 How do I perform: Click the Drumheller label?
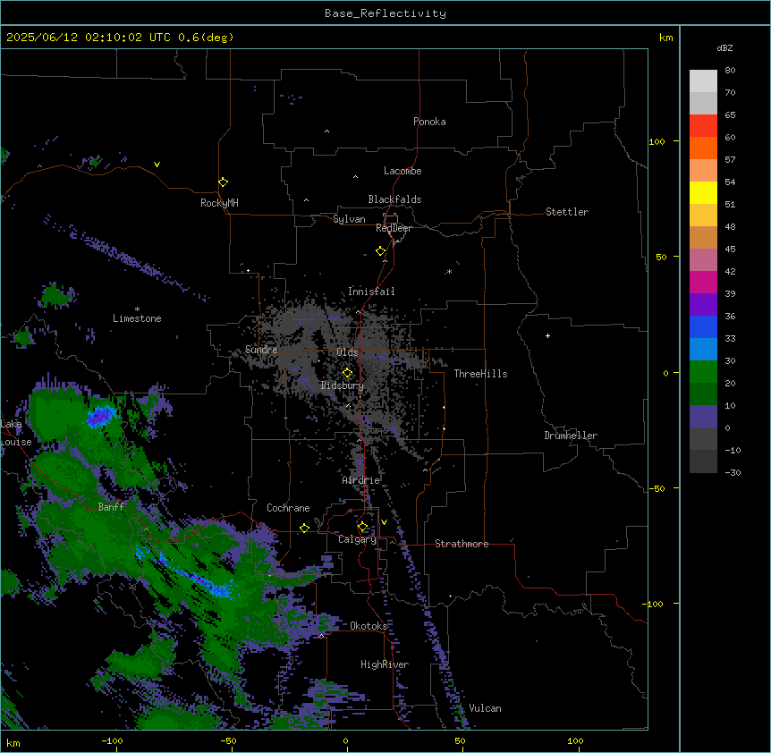click(x=571, y=436)
